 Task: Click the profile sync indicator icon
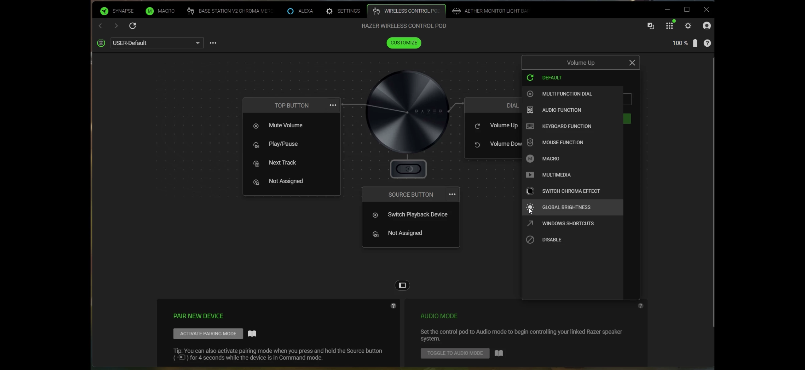101,43
